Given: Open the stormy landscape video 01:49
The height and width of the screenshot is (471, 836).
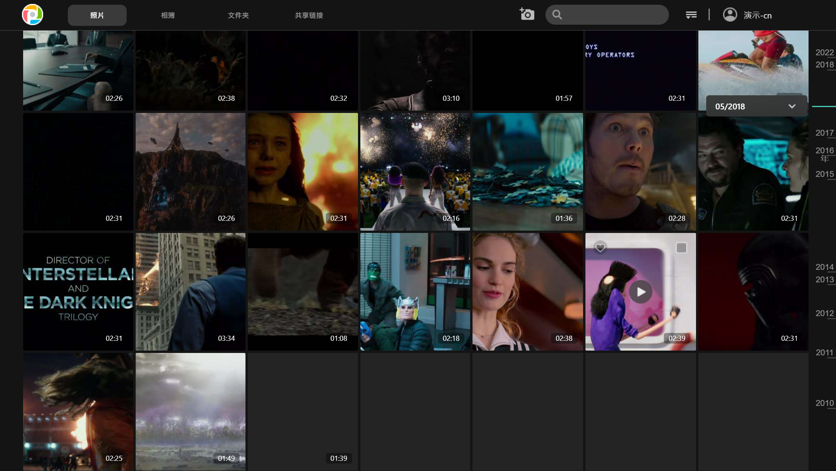Looking at the screenshot, I should 191,412.
